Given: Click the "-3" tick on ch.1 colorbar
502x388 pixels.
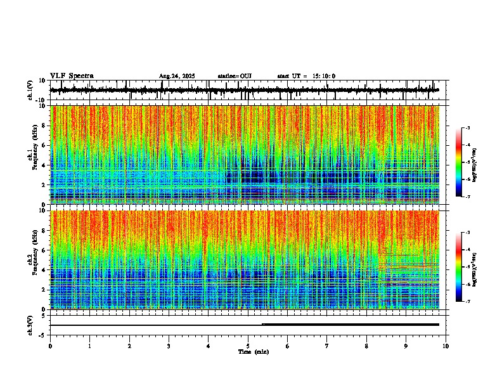Looking at the screenshot, I should pyautogui.click(x=467, y=128).
